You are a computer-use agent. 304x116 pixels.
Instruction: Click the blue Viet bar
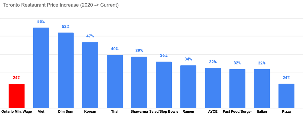pos(41,68)
